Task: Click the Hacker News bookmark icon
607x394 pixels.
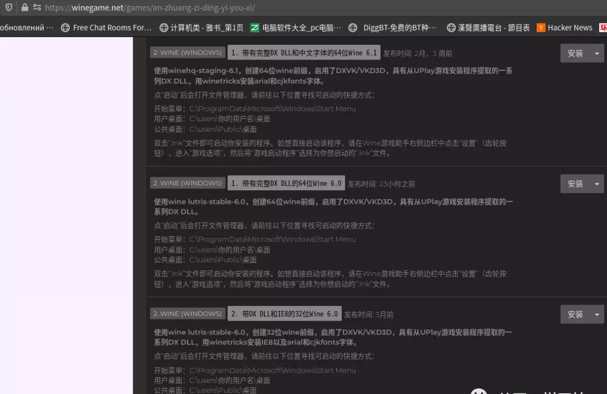Action: tap(541, 28)
